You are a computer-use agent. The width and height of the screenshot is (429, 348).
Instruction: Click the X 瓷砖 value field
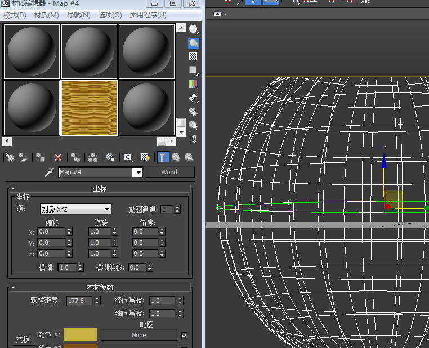point(100,232)
